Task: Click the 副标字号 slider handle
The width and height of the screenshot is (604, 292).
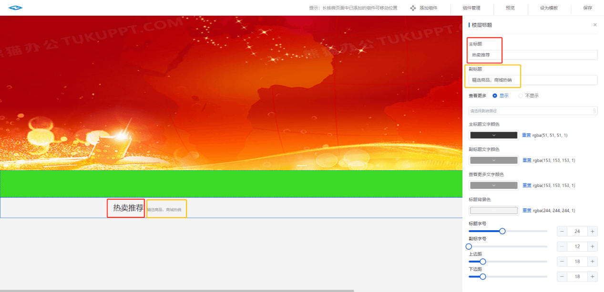Action: pos(469,246)
